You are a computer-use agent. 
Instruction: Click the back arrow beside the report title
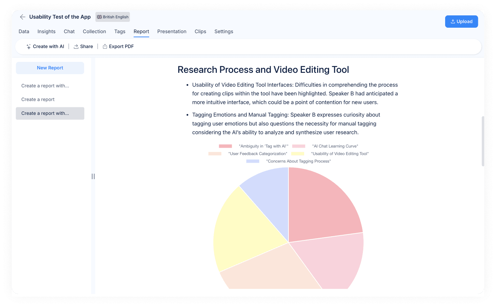(x=23, y=17)
